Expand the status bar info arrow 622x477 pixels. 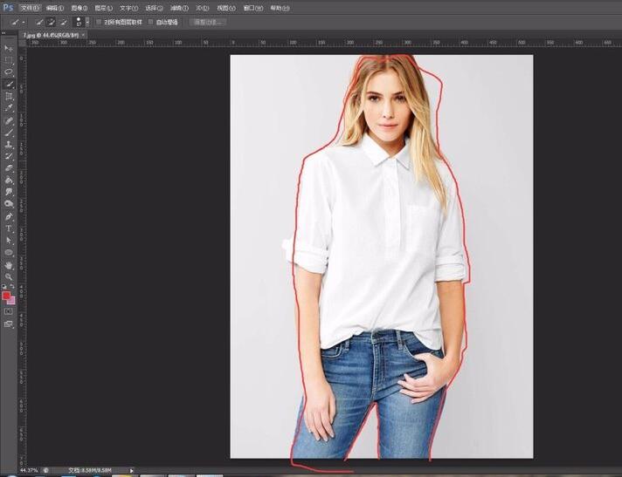pyautogui.click(x=132, y=470)
